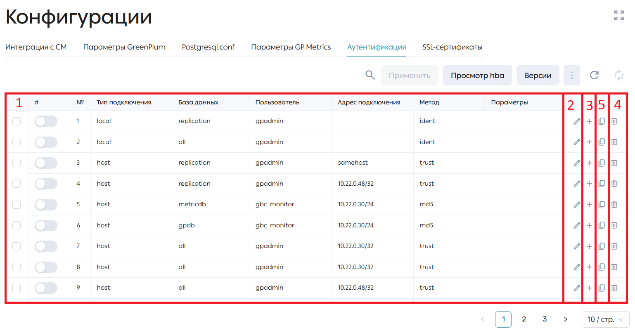
Task: Delete row 2 with the trash icon
Action: coord(614,142)
